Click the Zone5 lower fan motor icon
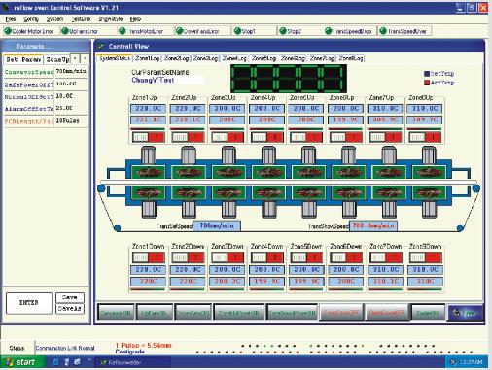492x370 pixels. pos(309,209)
